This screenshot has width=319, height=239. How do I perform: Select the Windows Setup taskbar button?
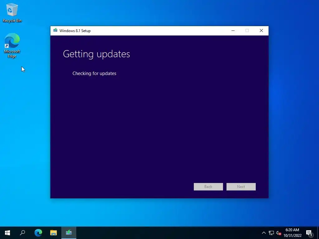pos(69,233)
